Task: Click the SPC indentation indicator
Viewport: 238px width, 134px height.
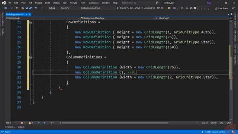Action: tap(221, 123)
